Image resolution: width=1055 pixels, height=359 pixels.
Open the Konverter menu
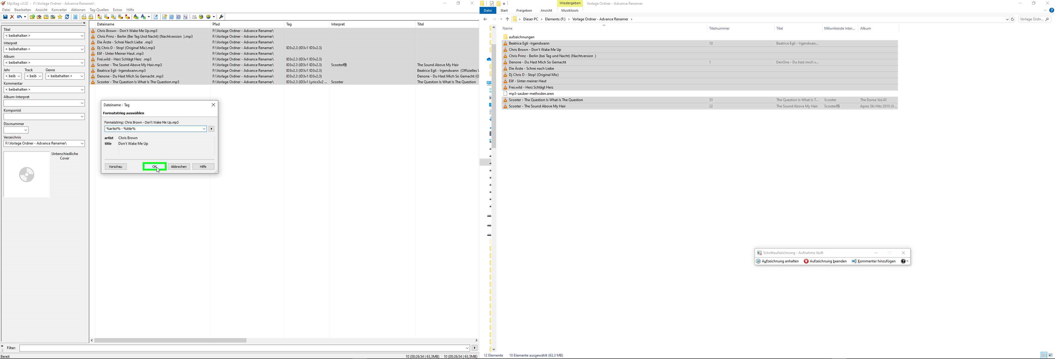click(59, 10)
